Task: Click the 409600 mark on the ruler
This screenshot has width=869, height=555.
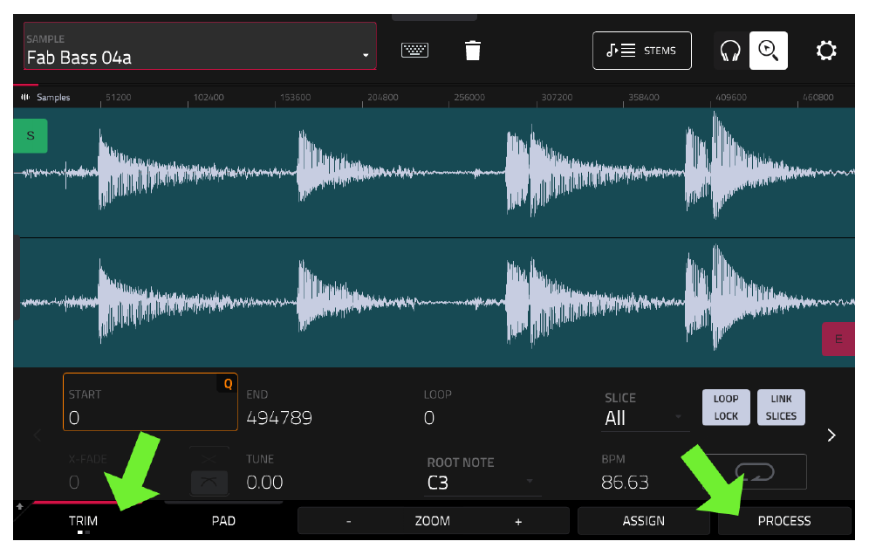Action: coord(731,98)
